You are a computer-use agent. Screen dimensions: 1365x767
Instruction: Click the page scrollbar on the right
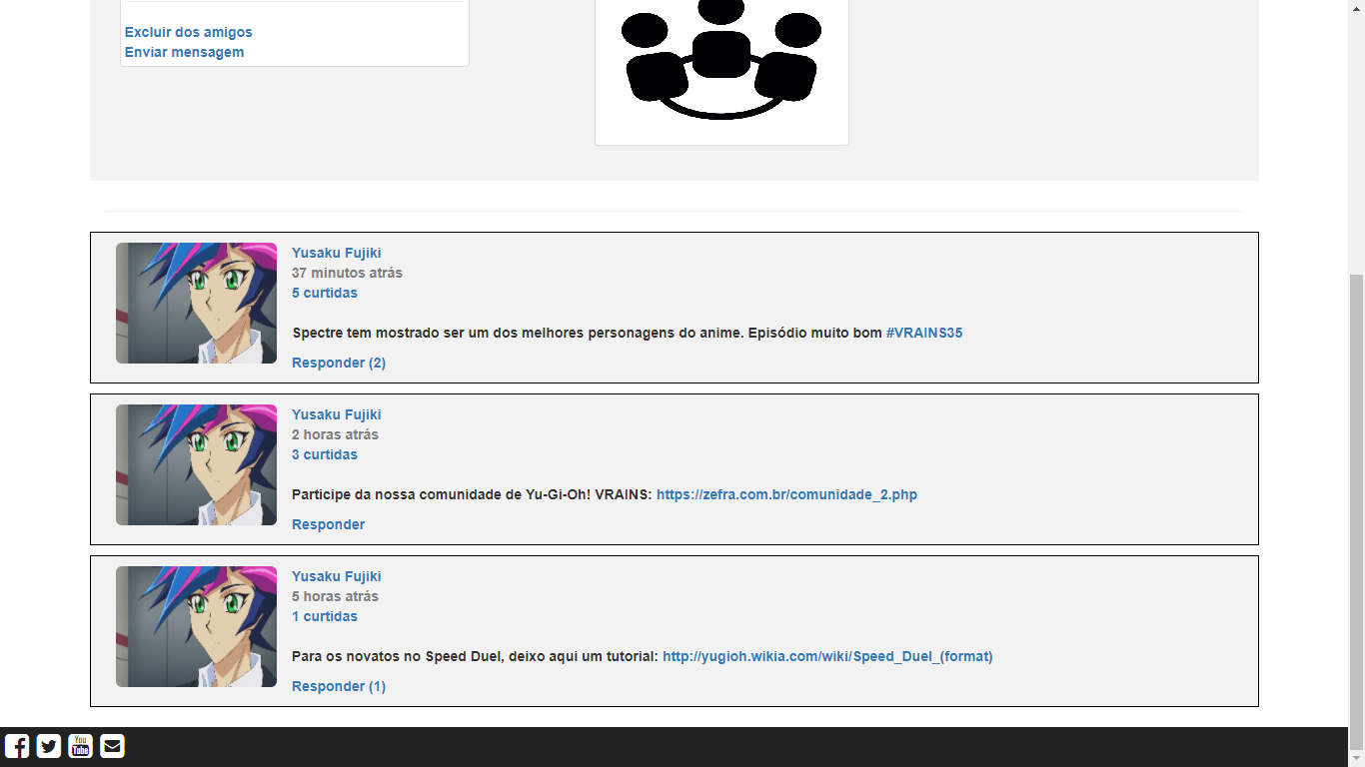[1358, 499]
